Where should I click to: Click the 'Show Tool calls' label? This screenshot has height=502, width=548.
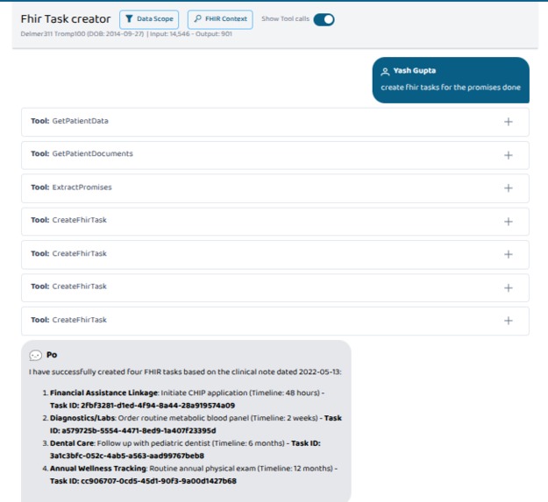click(285, 19)
